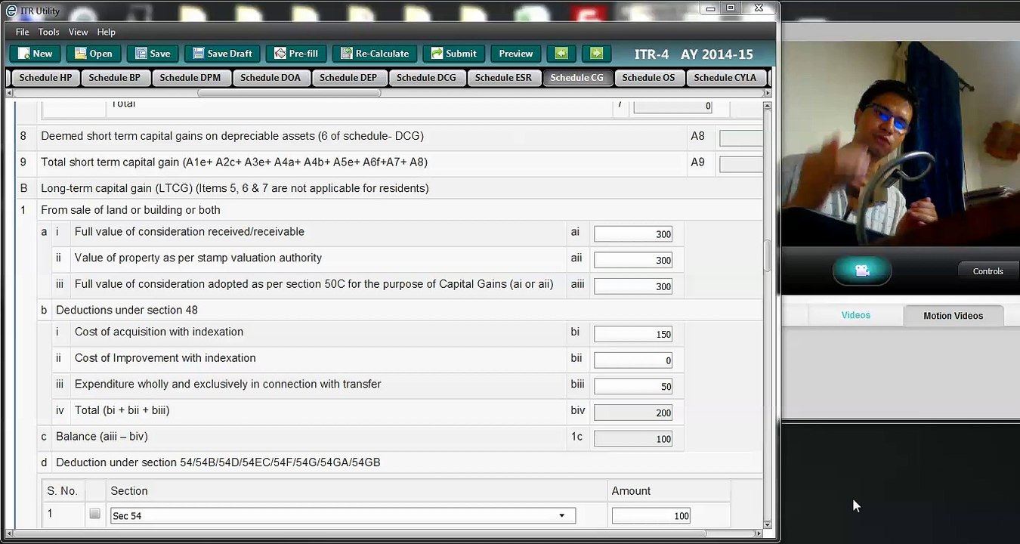Open the Help menu
The image size is (1020, 544).
click(x=106, y=32)
